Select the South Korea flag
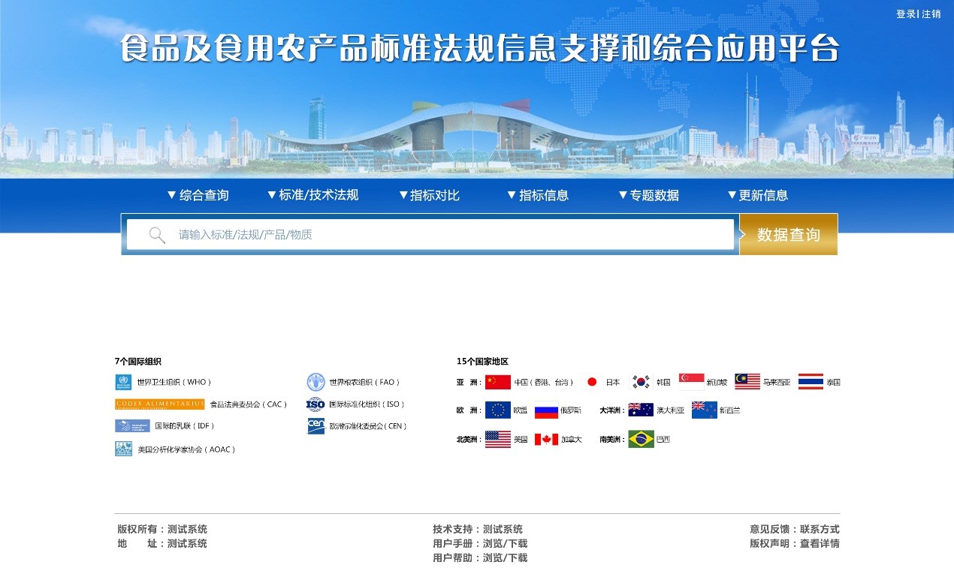The image size is (954, 580). click(641, 382)
